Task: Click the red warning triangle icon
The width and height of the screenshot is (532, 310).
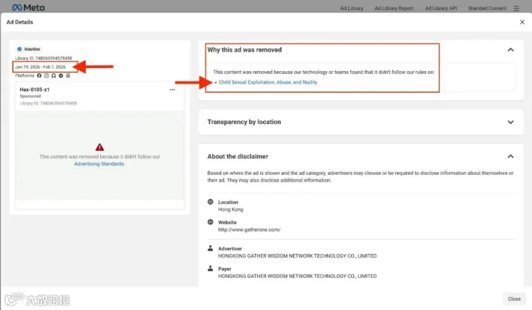Action: [x=99, y=147]
